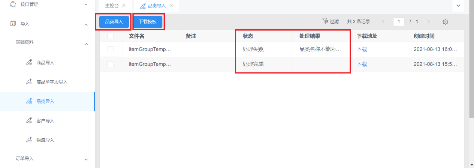Click the 导入 menu icon in sidebar
This screenshot has width=474, height=168.
point(13,24)
